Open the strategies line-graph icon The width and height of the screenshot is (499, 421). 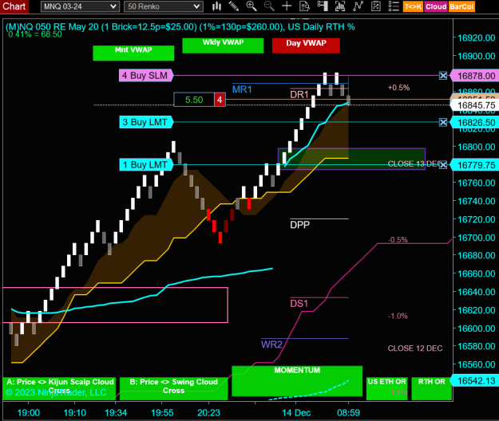(x=358, y=6)
